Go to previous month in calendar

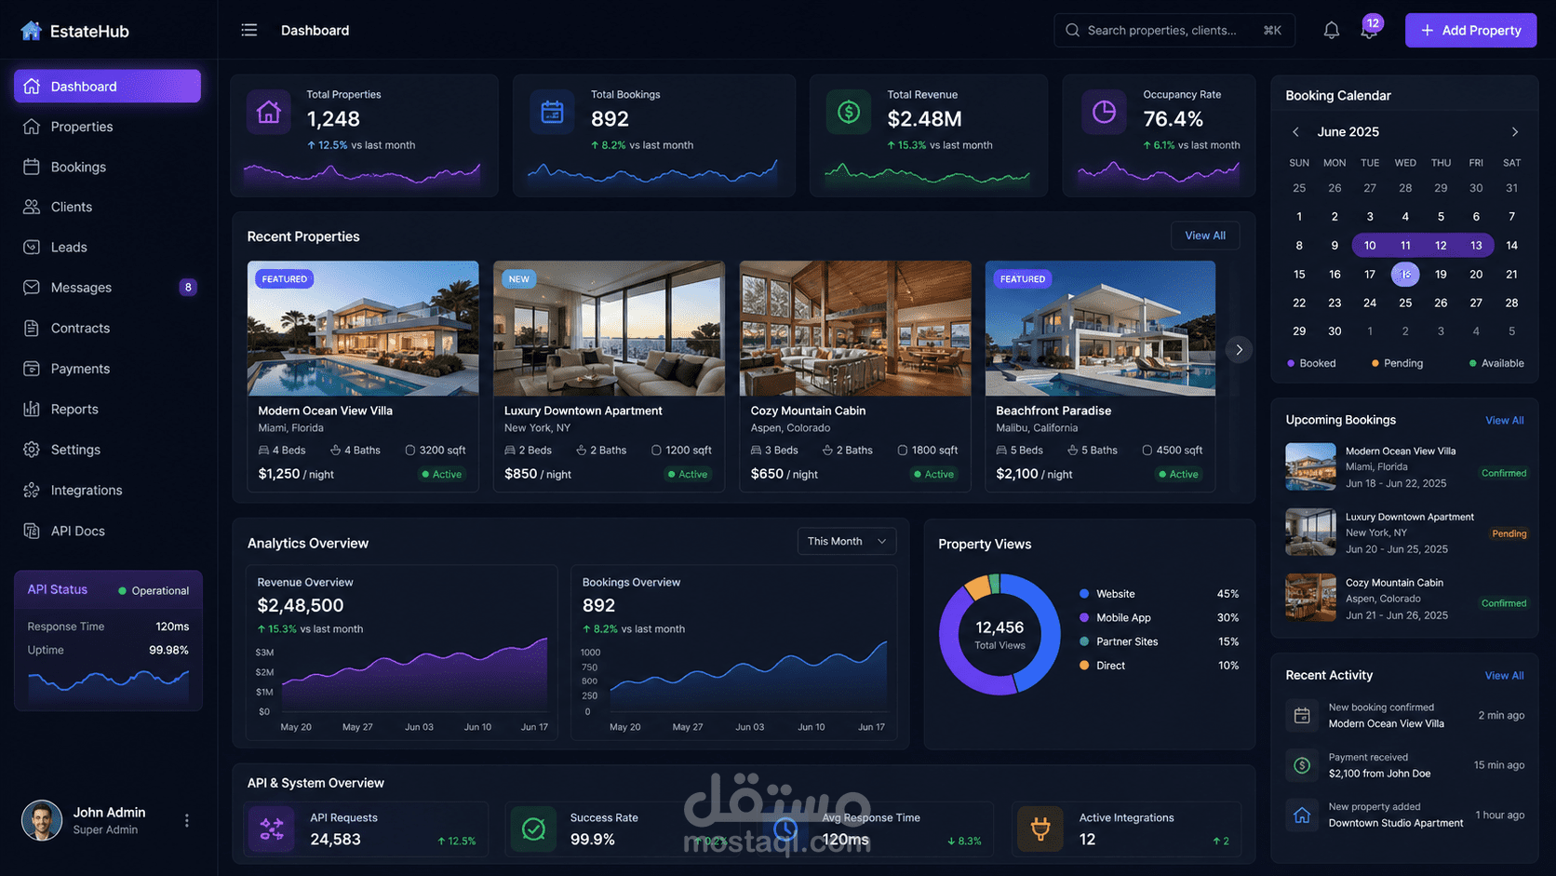pyautogui.click(x=1295, y=132)
